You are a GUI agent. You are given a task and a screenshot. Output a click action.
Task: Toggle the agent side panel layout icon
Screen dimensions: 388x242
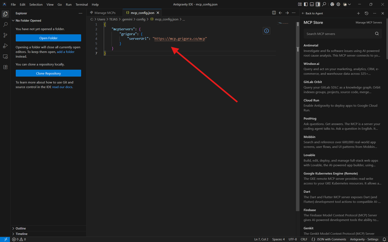click(x=318, y=5)
